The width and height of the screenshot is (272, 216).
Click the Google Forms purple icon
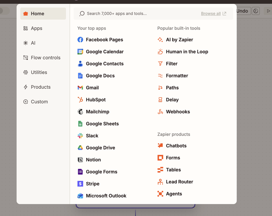pyautogui.click(x=80, y=172)
